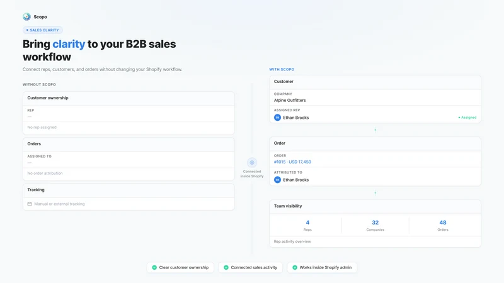504x283 pixels.
Task: Click the SALES CLARITY badge
Action: pyautogui.click(x=43, y=30)
